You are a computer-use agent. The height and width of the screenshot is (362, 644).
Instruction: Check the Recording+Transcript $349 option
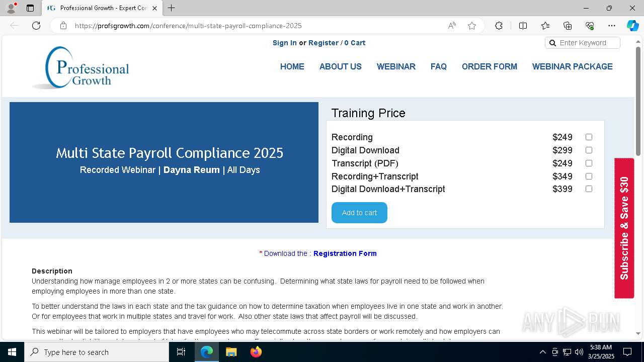[x=589, y=176]
